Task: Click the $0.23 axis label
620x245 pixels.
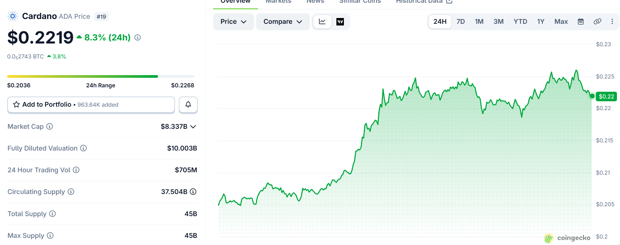Action: [603, 44]
